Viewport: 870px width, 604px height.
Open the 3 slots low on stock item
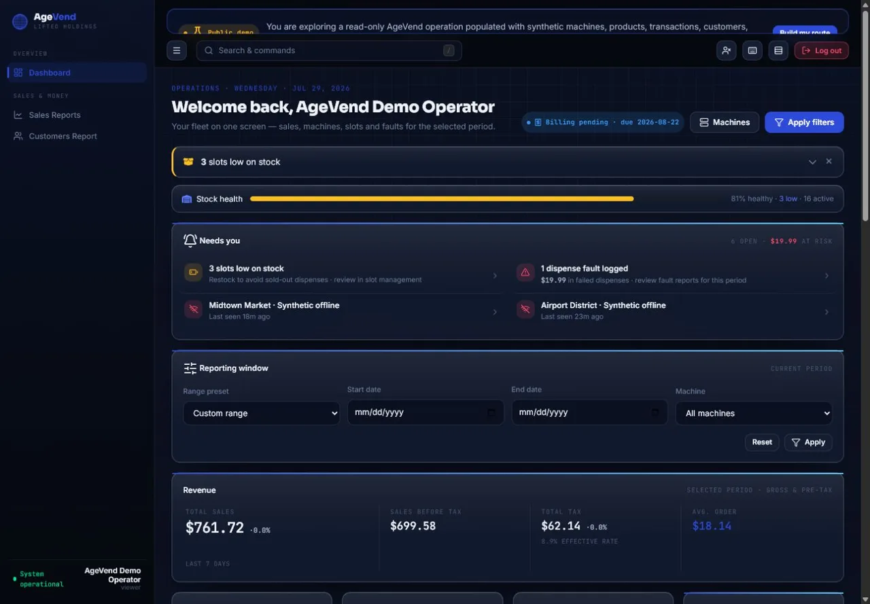[342, 274]
